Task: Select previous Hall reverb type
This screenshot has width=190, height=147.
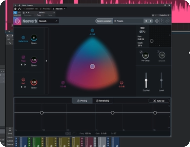Action: pyautogui.click(x=21, y=87)
